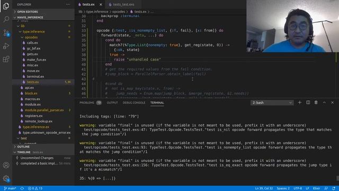
Task: Open calls.ex in the file tree
Action: pyautogui.click(x=43, y=42)
